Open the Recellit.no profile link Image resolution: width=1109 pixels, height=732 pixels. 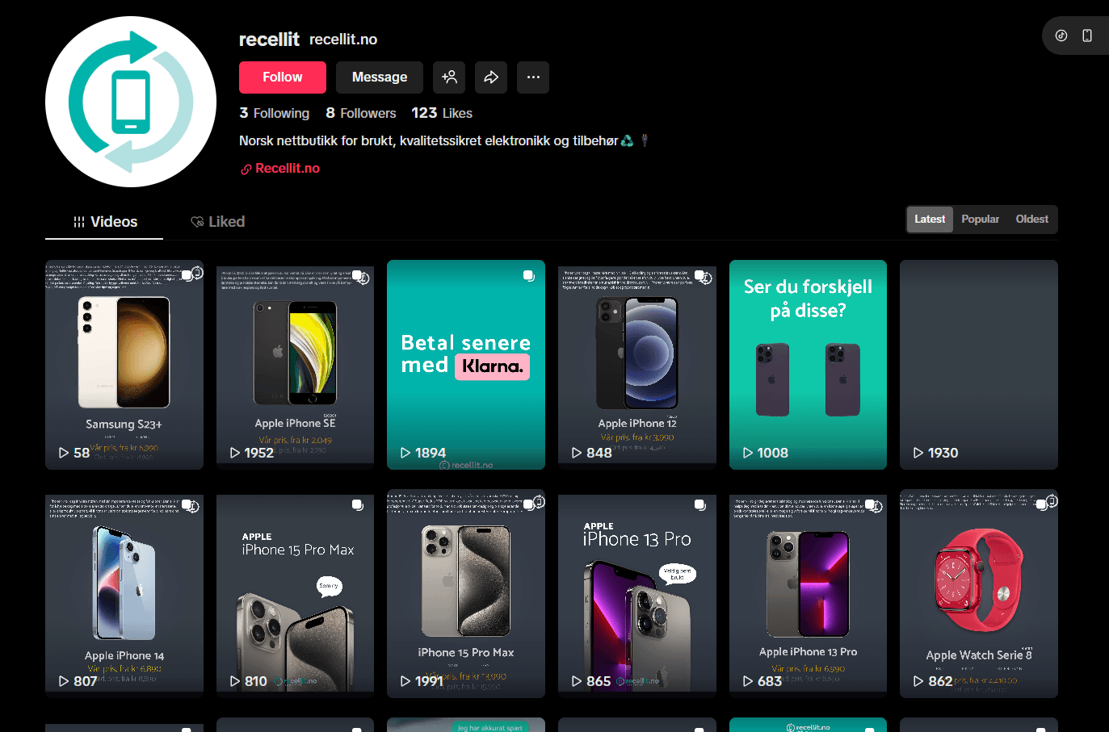[288, 168]
